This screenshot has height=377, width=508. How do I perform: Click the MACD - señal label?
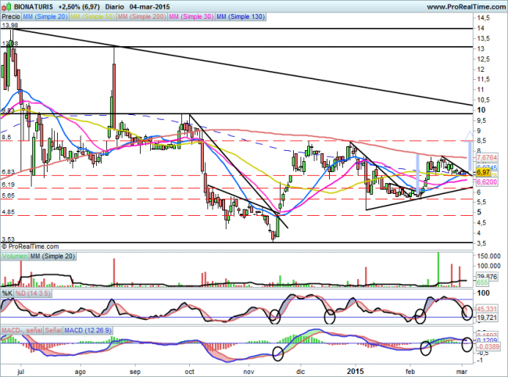(21, 331)
